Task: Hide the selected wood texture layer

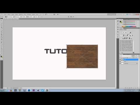Action: click(x=120, y=60)
